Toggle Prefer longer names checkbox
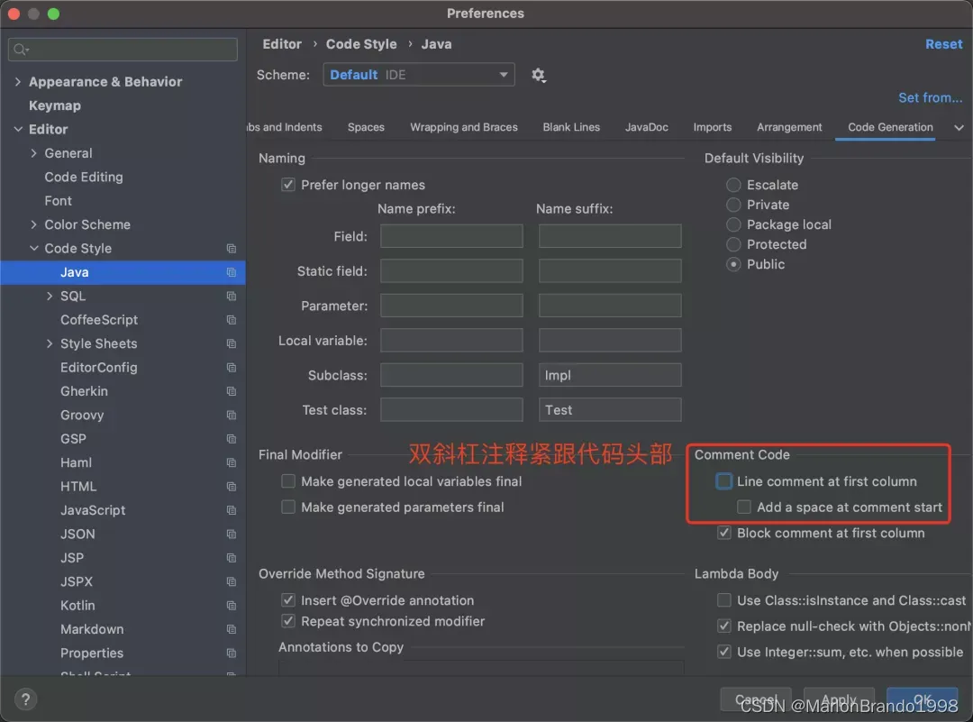 coord(288,185)
